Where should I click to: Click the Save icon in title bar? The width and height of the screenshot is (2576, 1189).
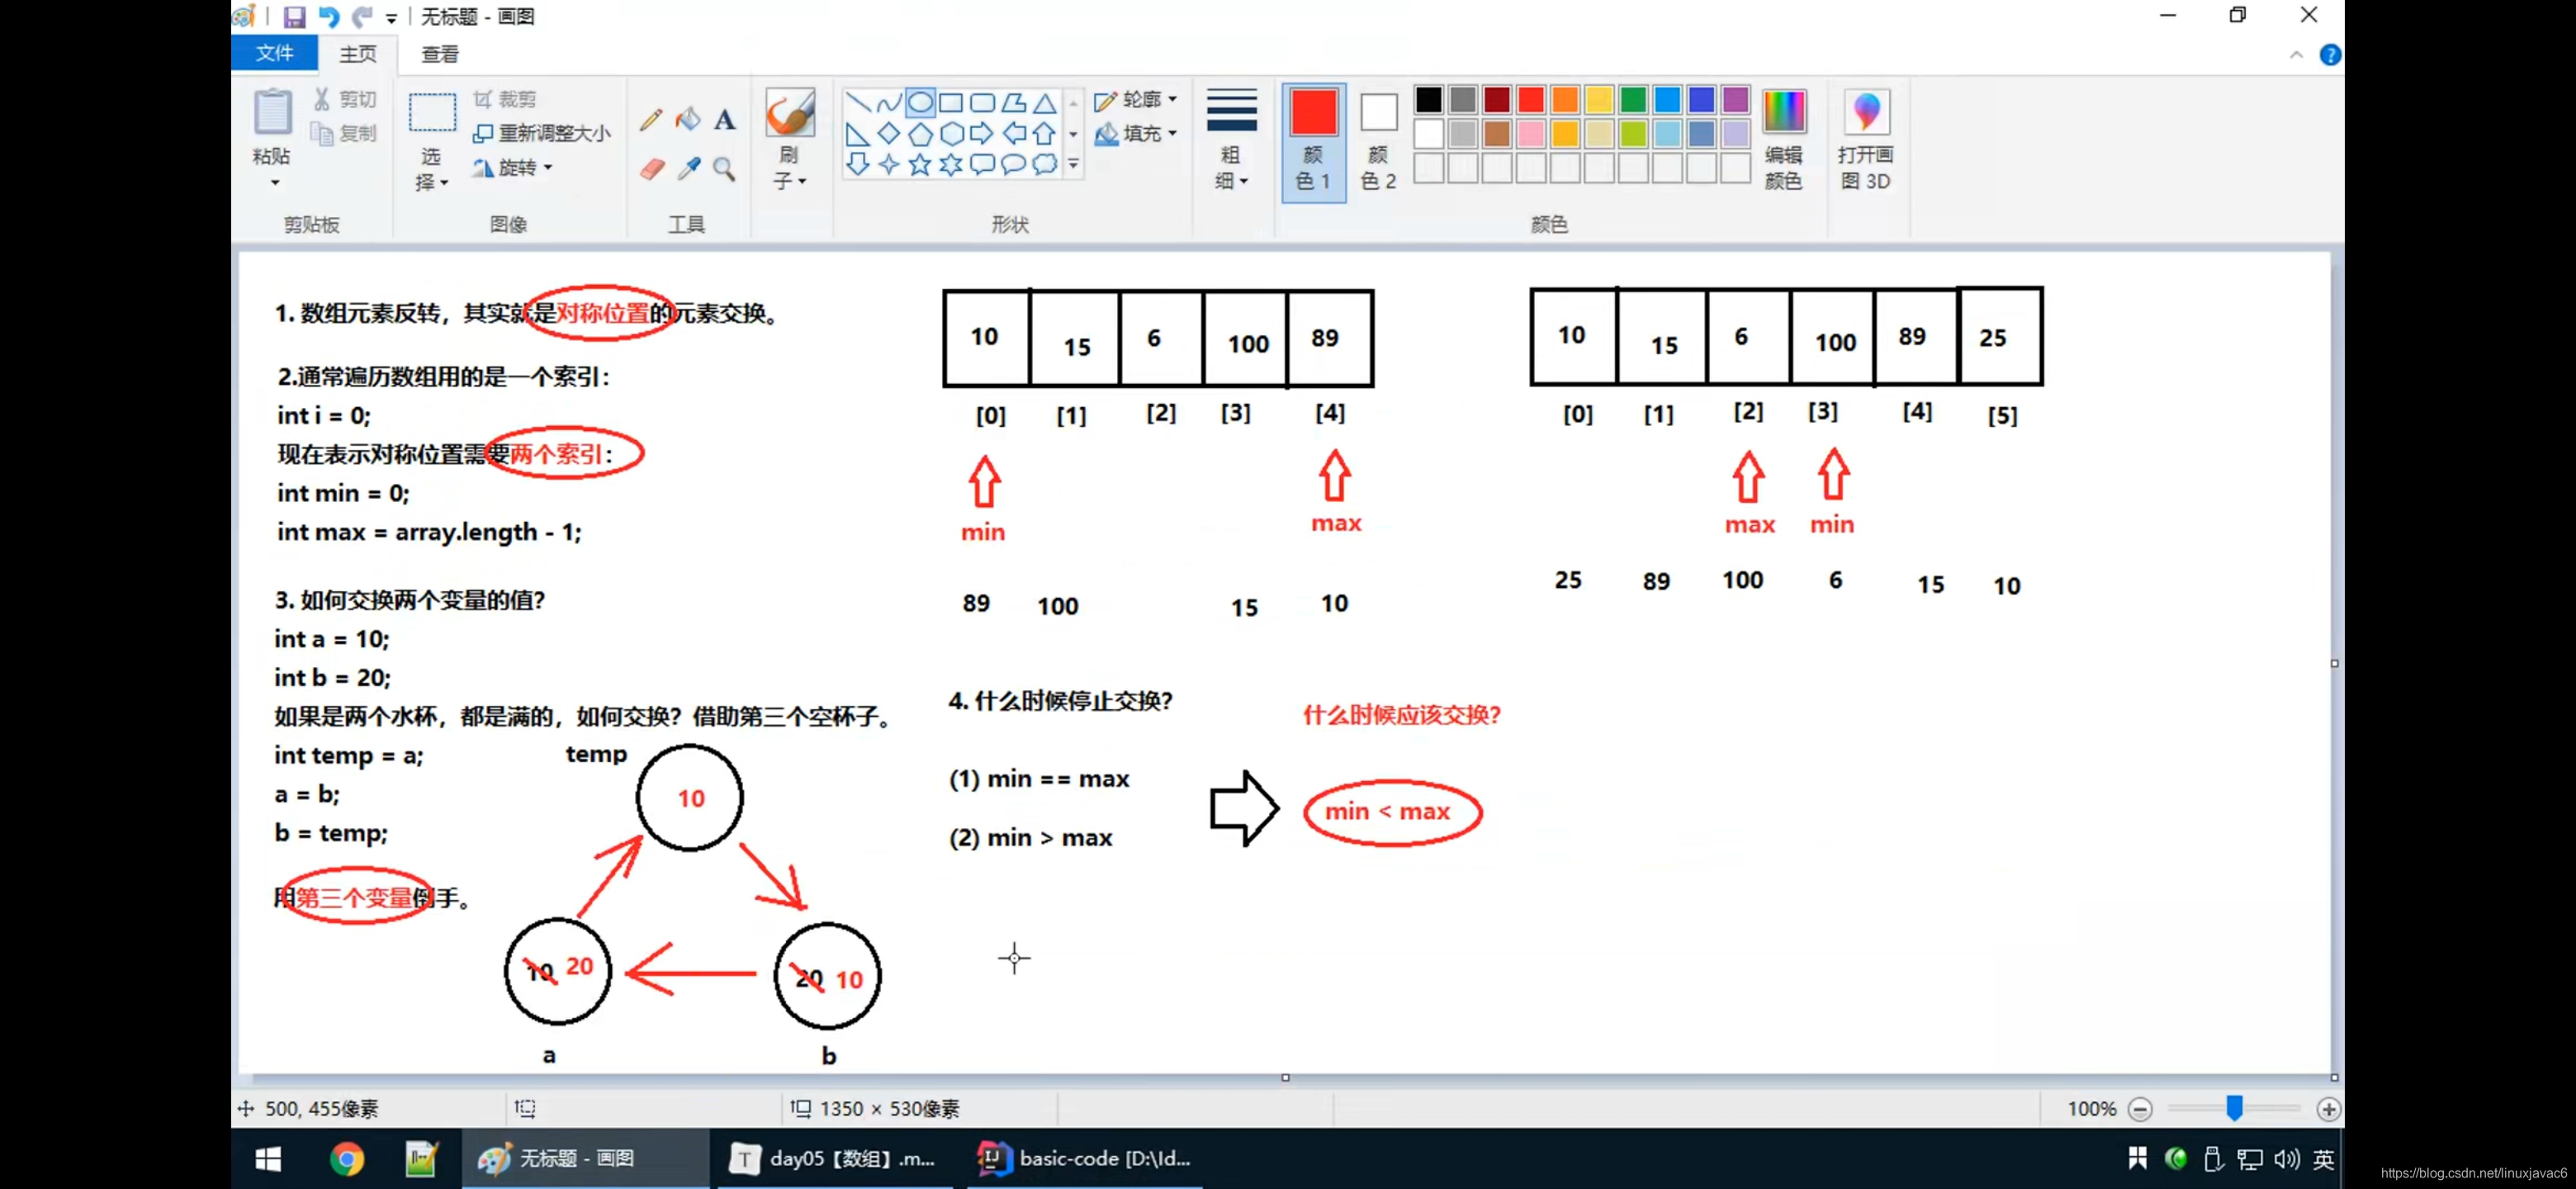coord(294,17)
